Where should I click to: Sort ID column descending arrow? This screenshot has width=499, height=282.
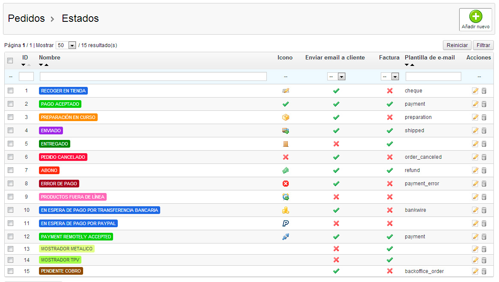click(x=24, y=65)
